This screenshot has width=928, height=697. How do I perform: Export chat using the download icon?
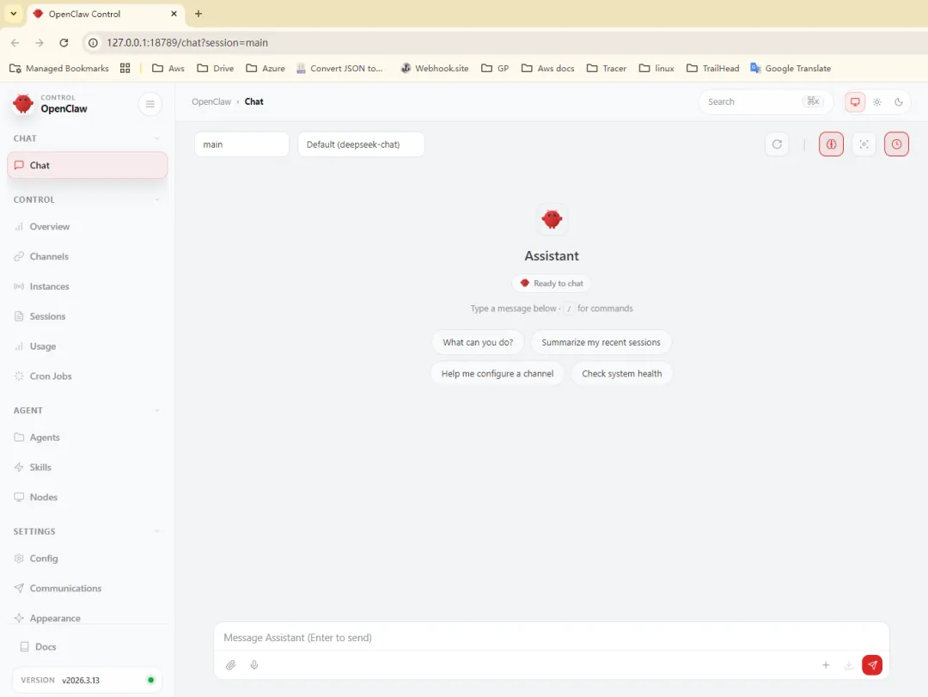(x=848, y=665)
